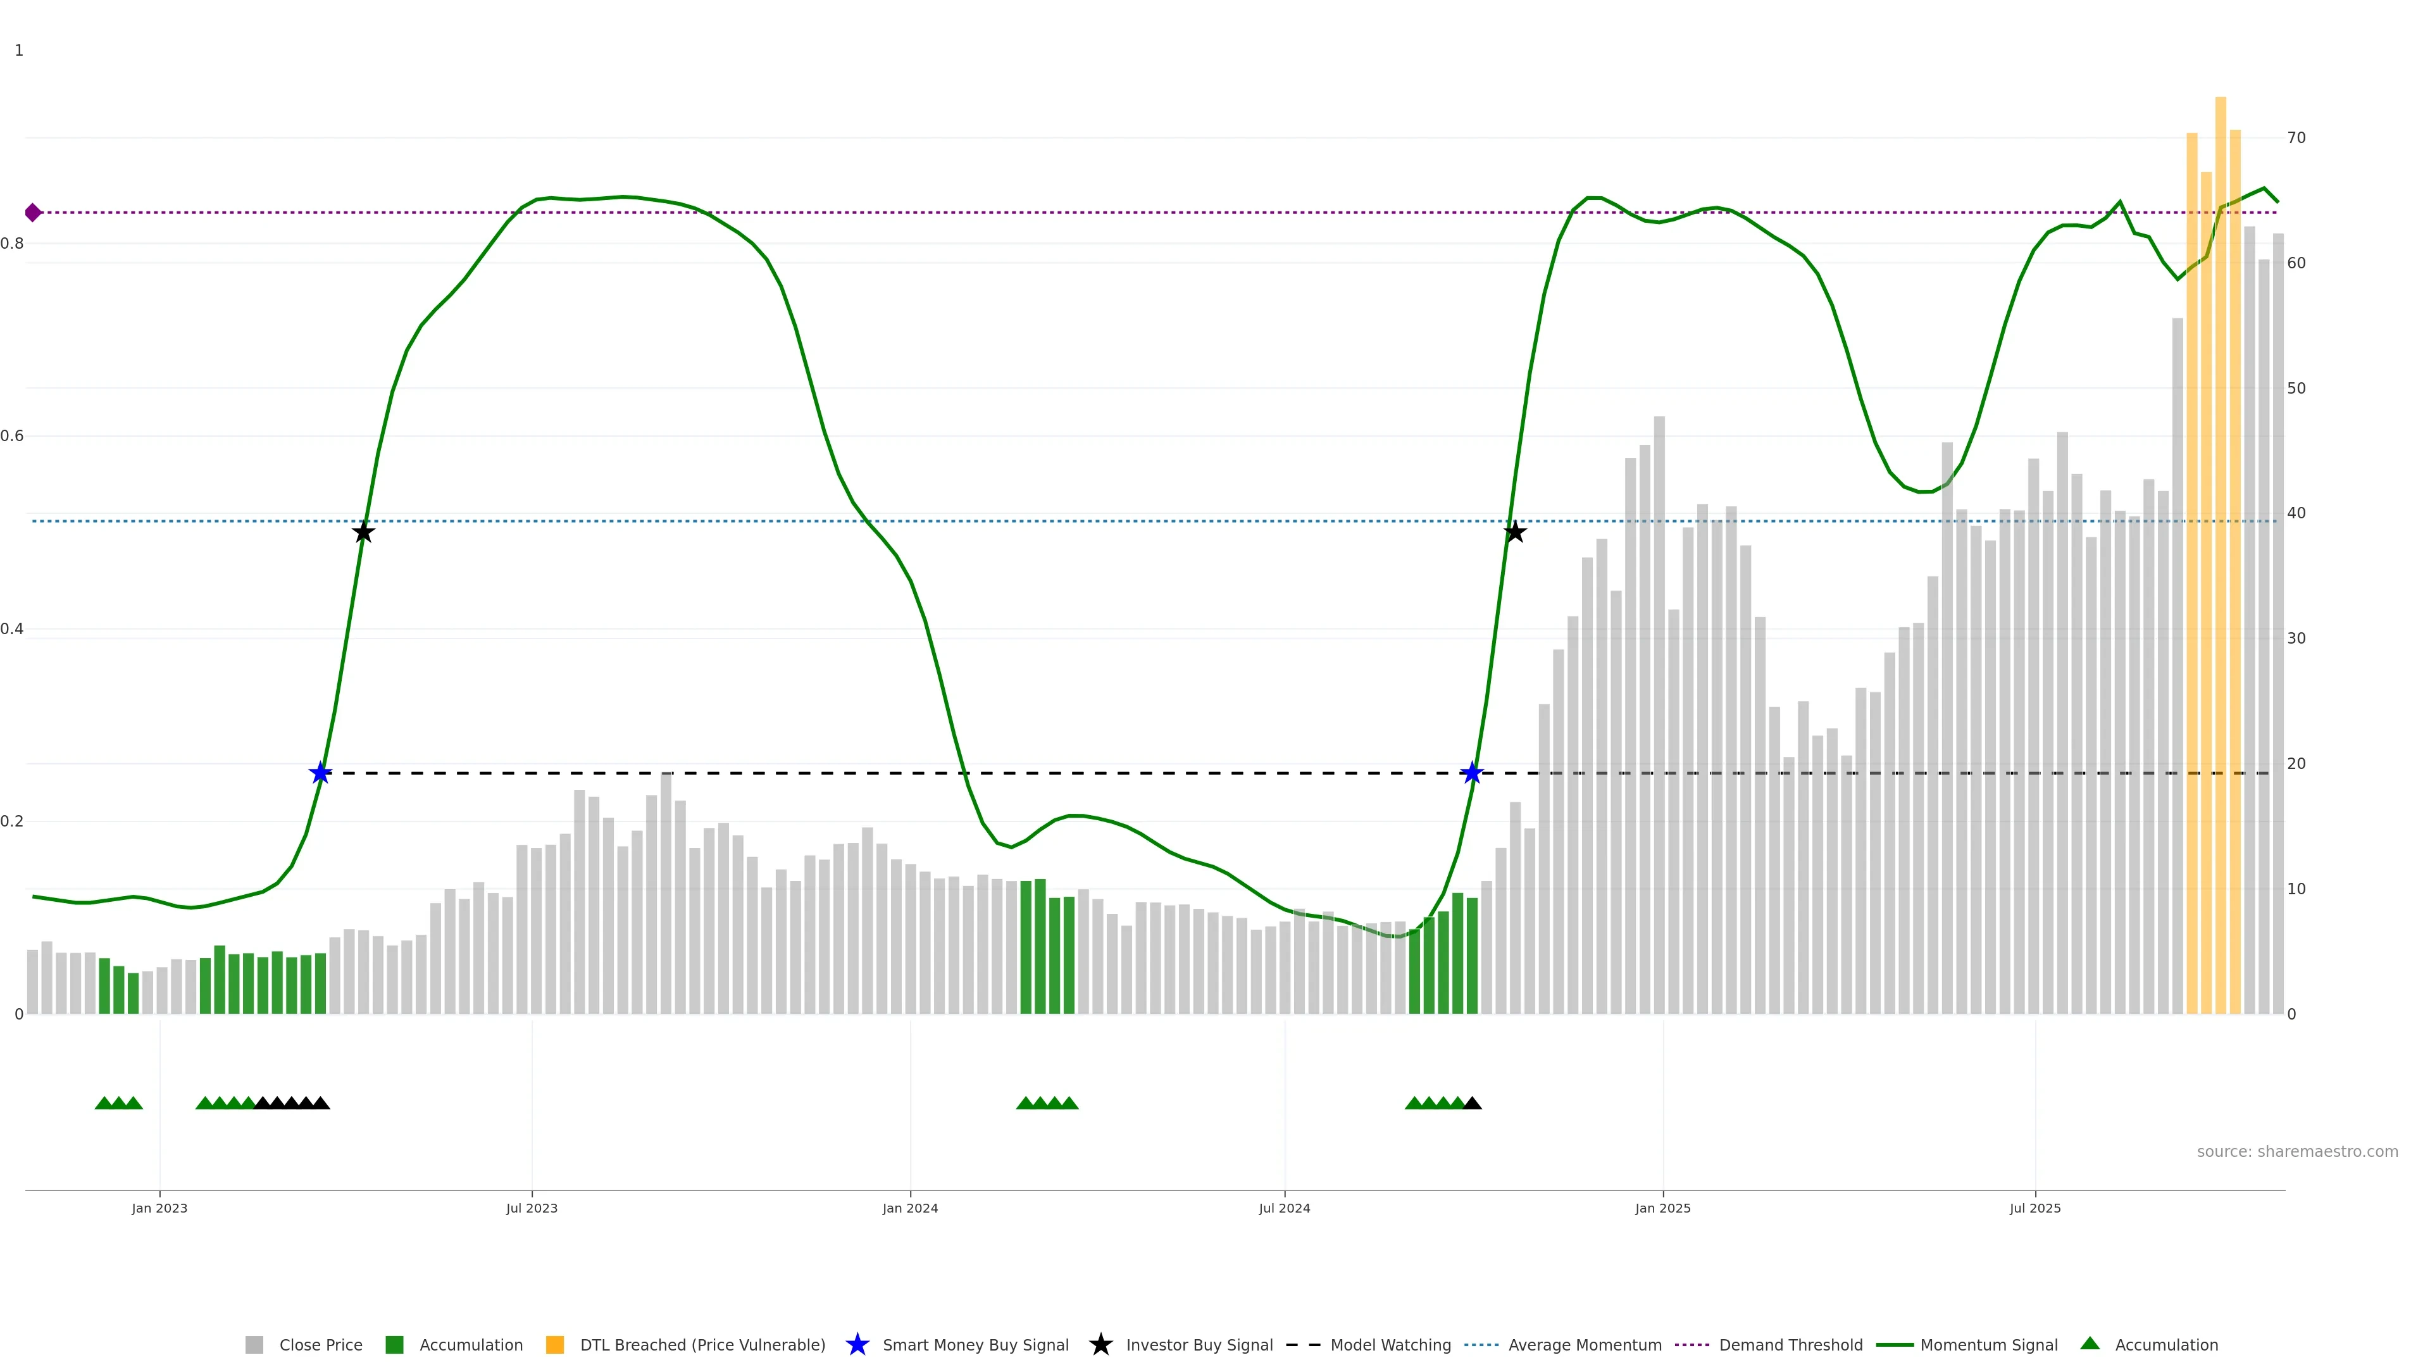Toggle Average Momentum legend label

pos(1585,1345)
